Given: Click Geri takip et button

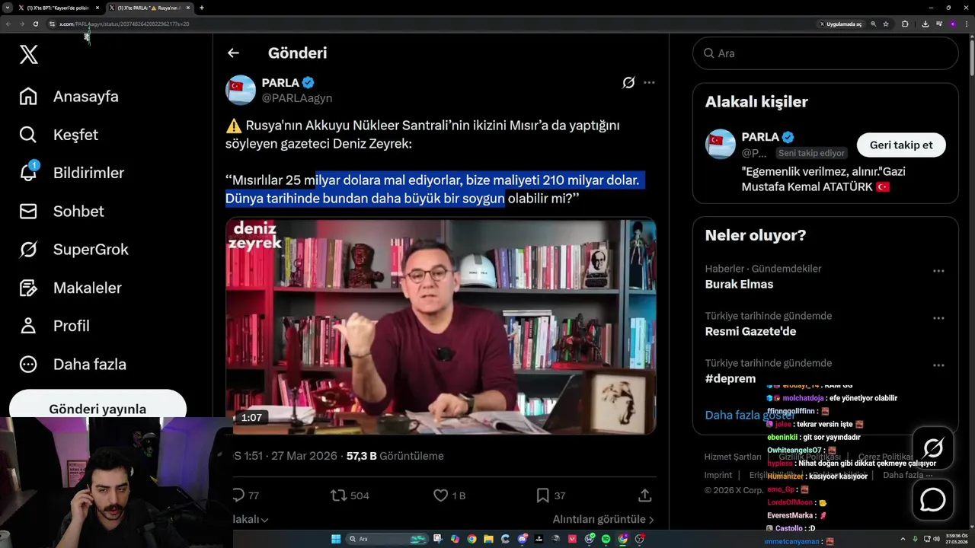Looking at the screenshot, I should tap(901, 145).
